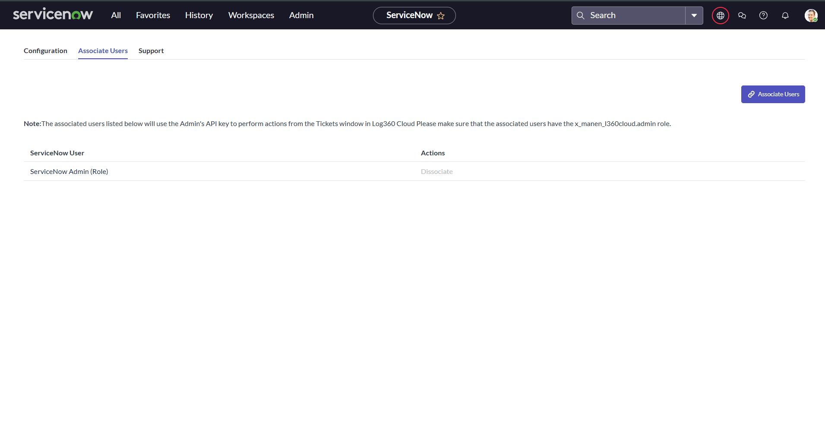Click the Note text about associated users

pyautogui.click(x=347, y=123)
